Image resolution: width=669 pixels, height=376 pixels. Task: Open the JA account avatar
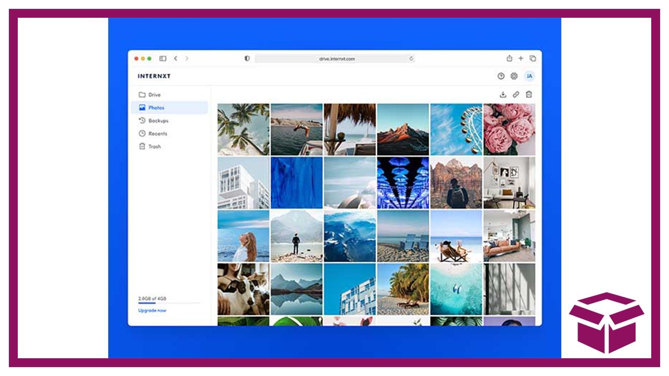coord(529,76)
